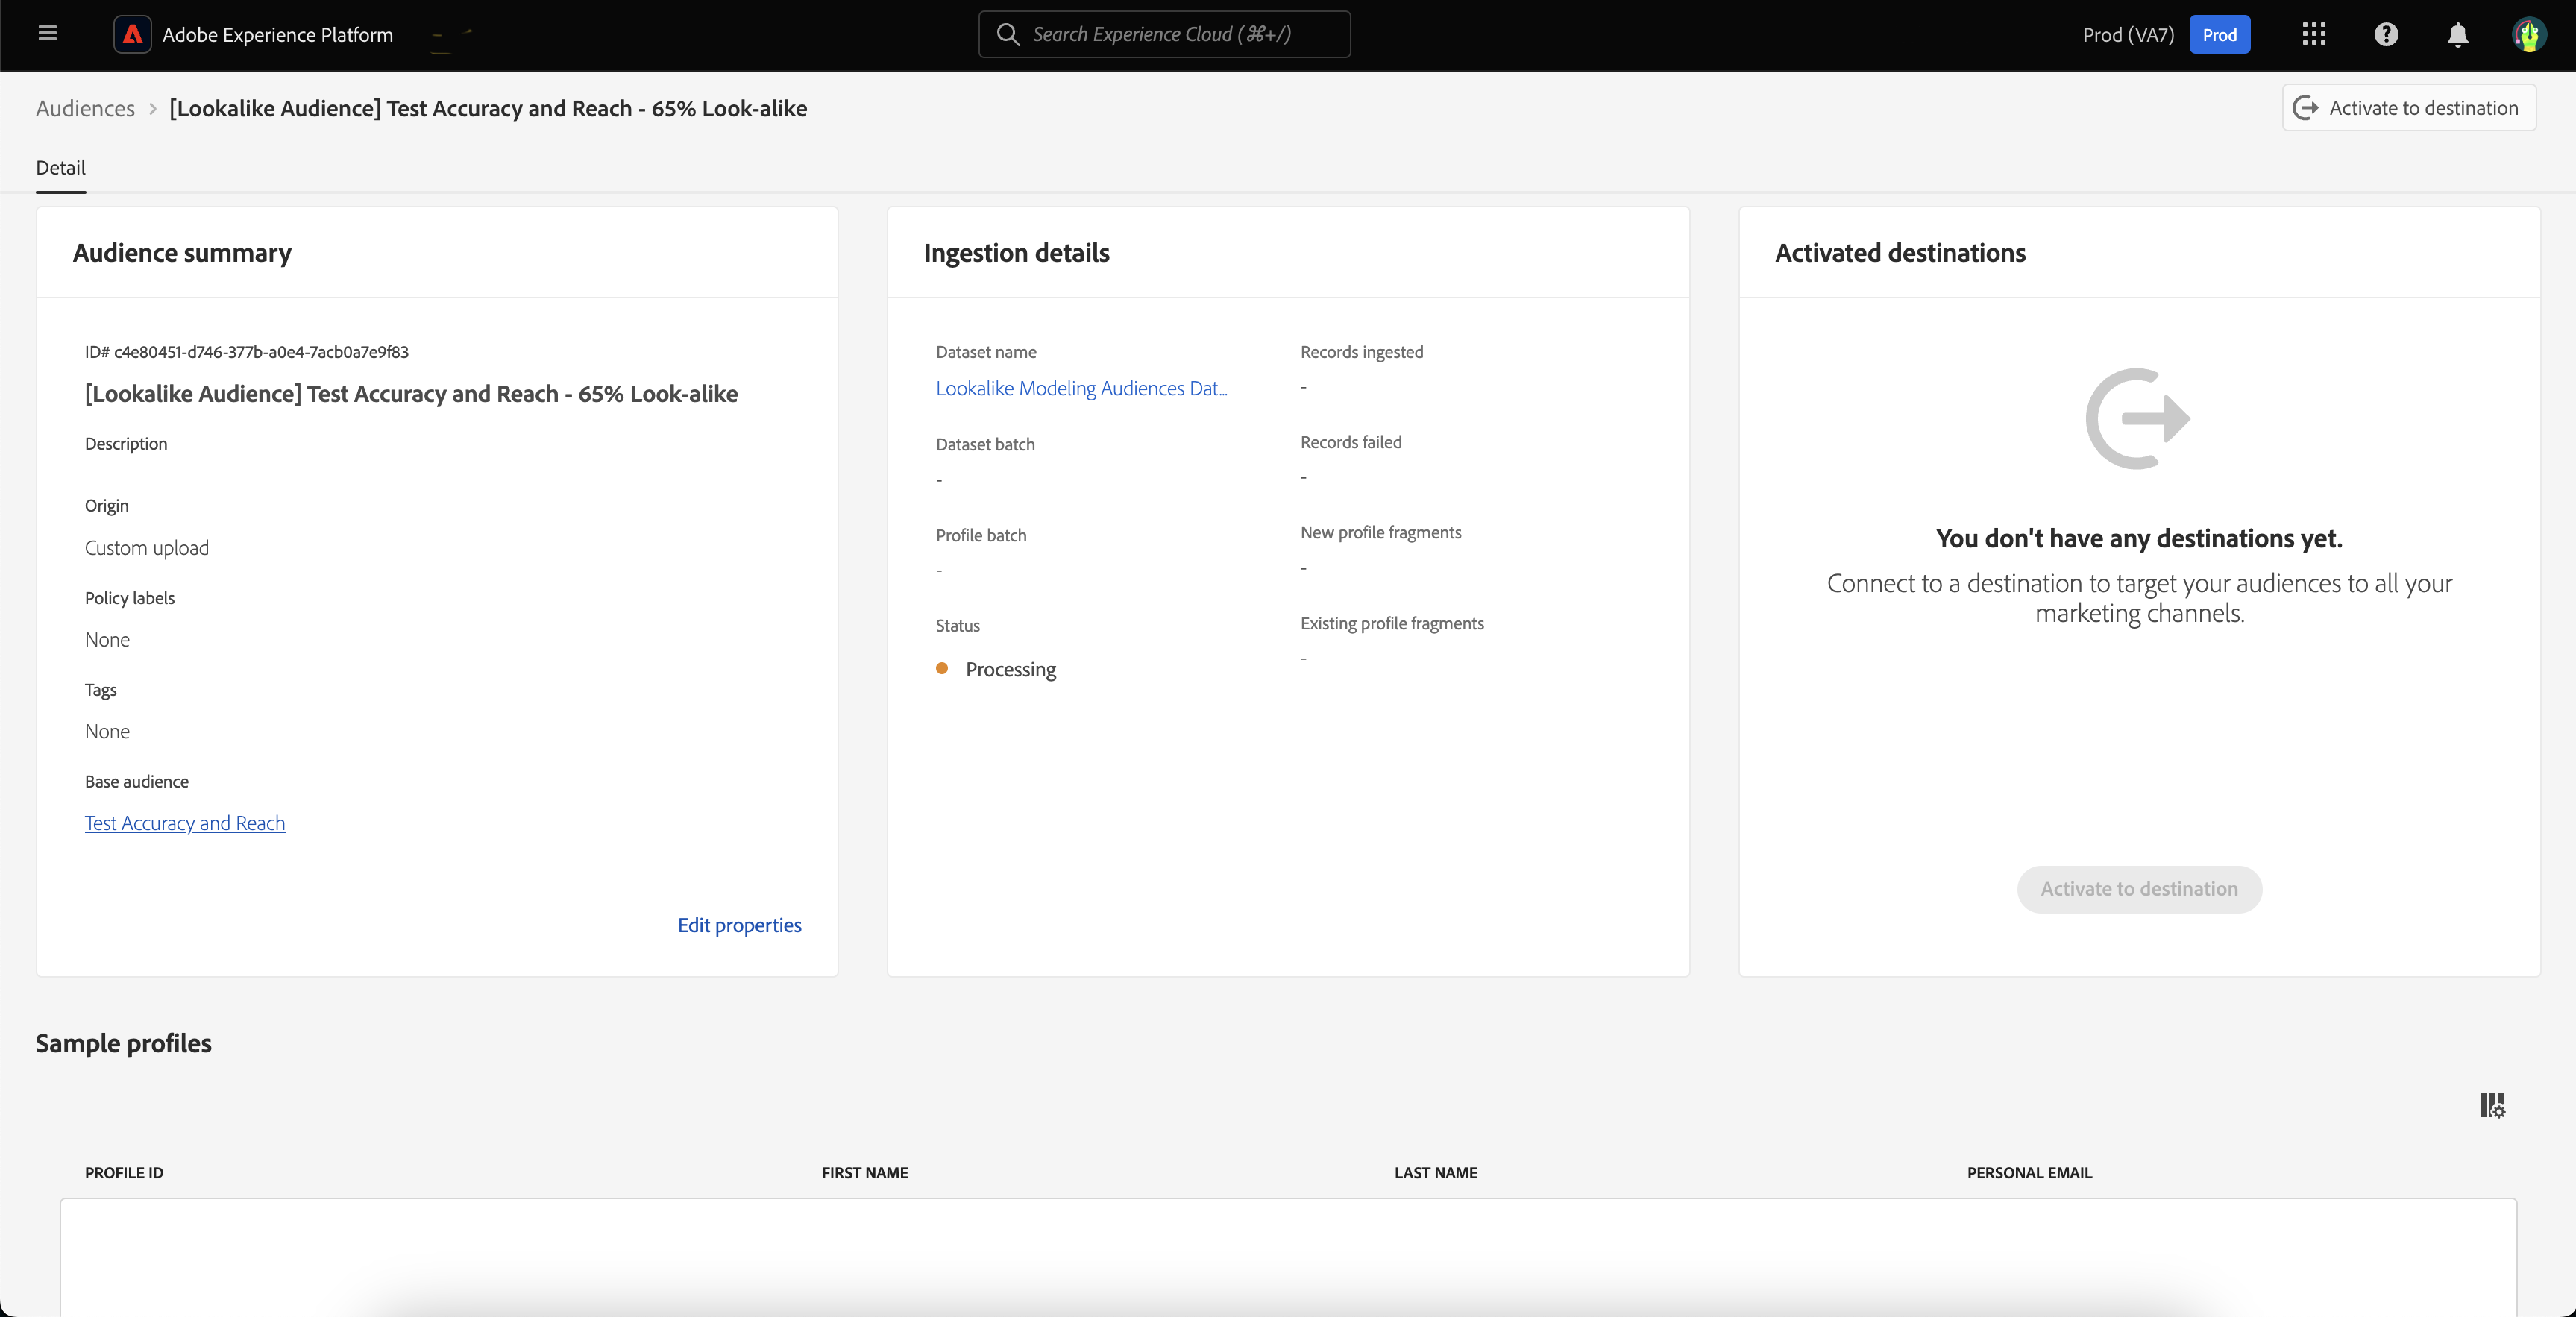
Task: Open the user profile avatar
Action: pyautogui.click(x=2529, y=35)
